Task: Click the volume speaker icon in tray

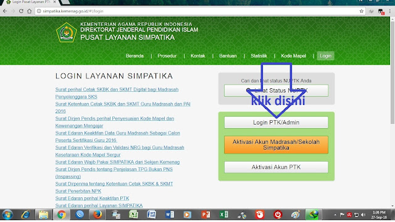Action: click(x=363, y=215)
